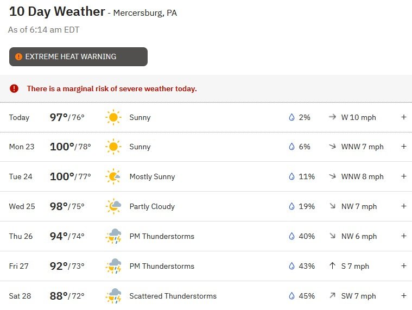Click the red alert icon beside the severe weather notice

pos(14,88)
